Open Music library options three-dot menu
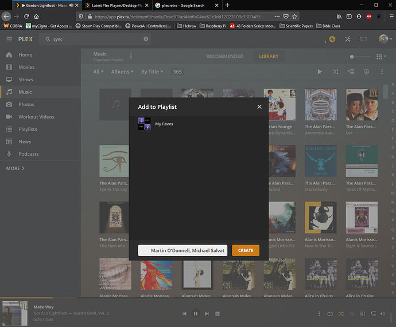396x327 pixels. [131, 56]
